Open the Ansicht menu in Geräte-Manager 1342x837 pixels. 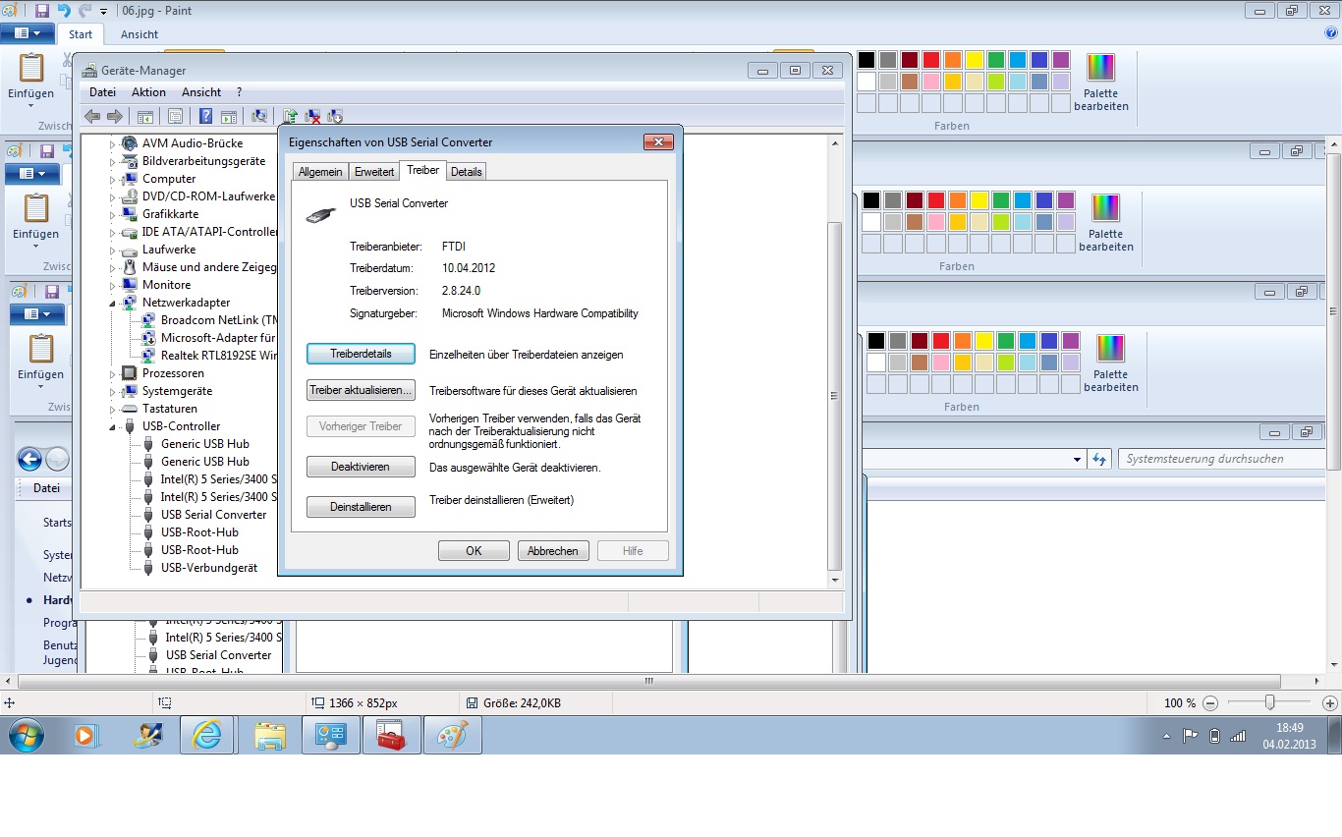(x=201, y=92)
